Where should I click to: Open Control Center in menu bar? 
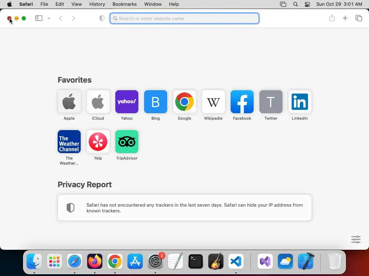(x=307, y=4)
